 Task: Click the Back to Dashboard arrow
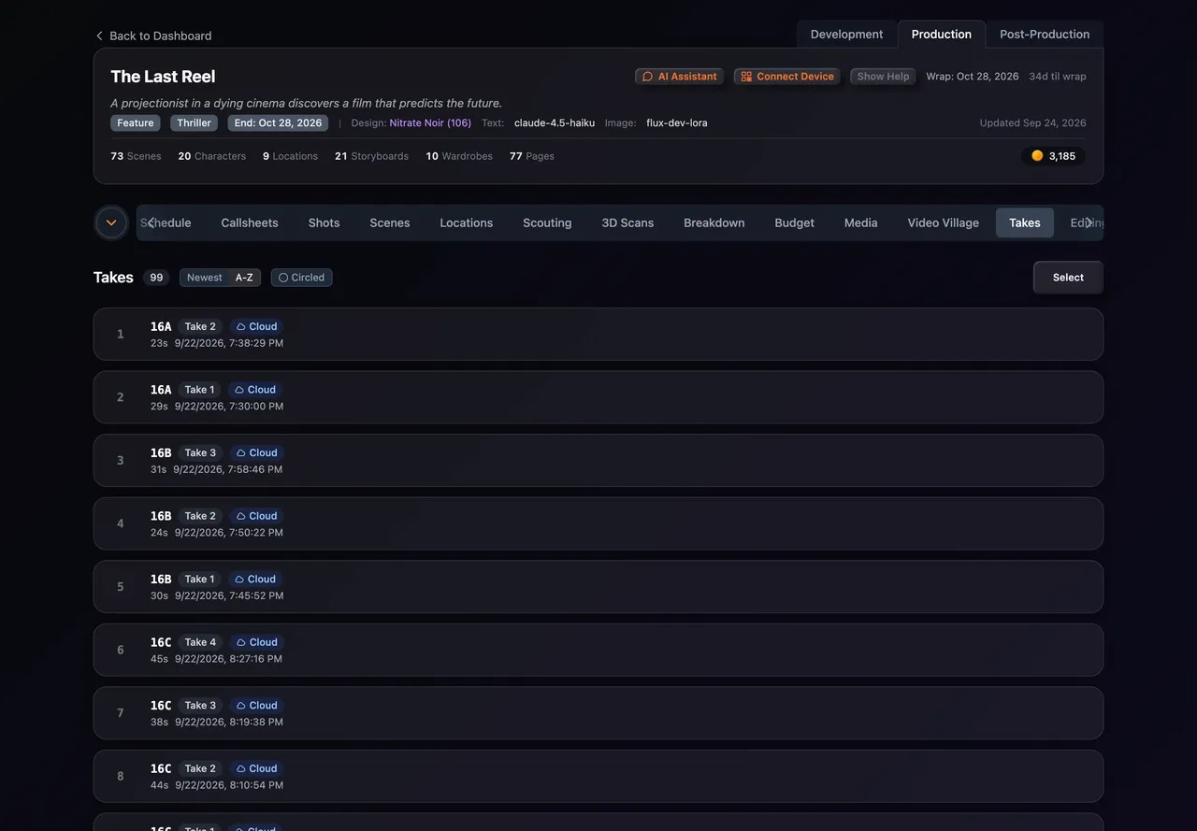point(99,36)
